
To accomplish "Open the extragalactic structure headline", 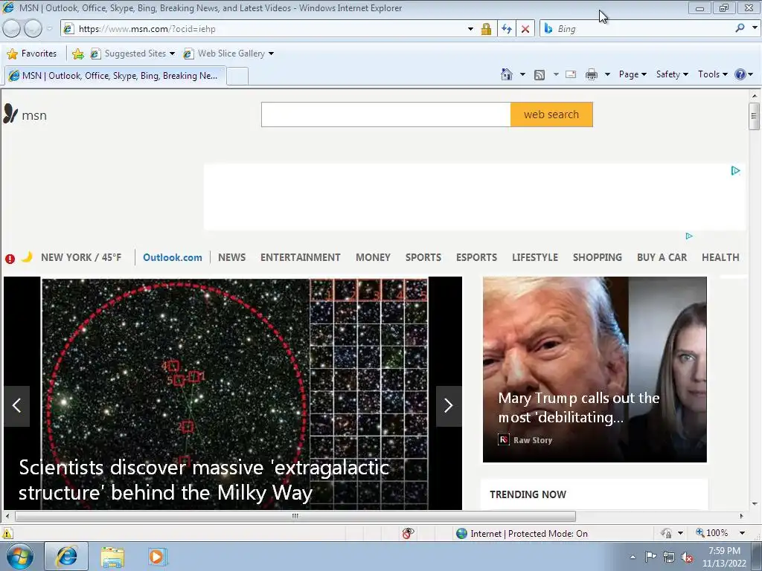I will tap(204, 480).
